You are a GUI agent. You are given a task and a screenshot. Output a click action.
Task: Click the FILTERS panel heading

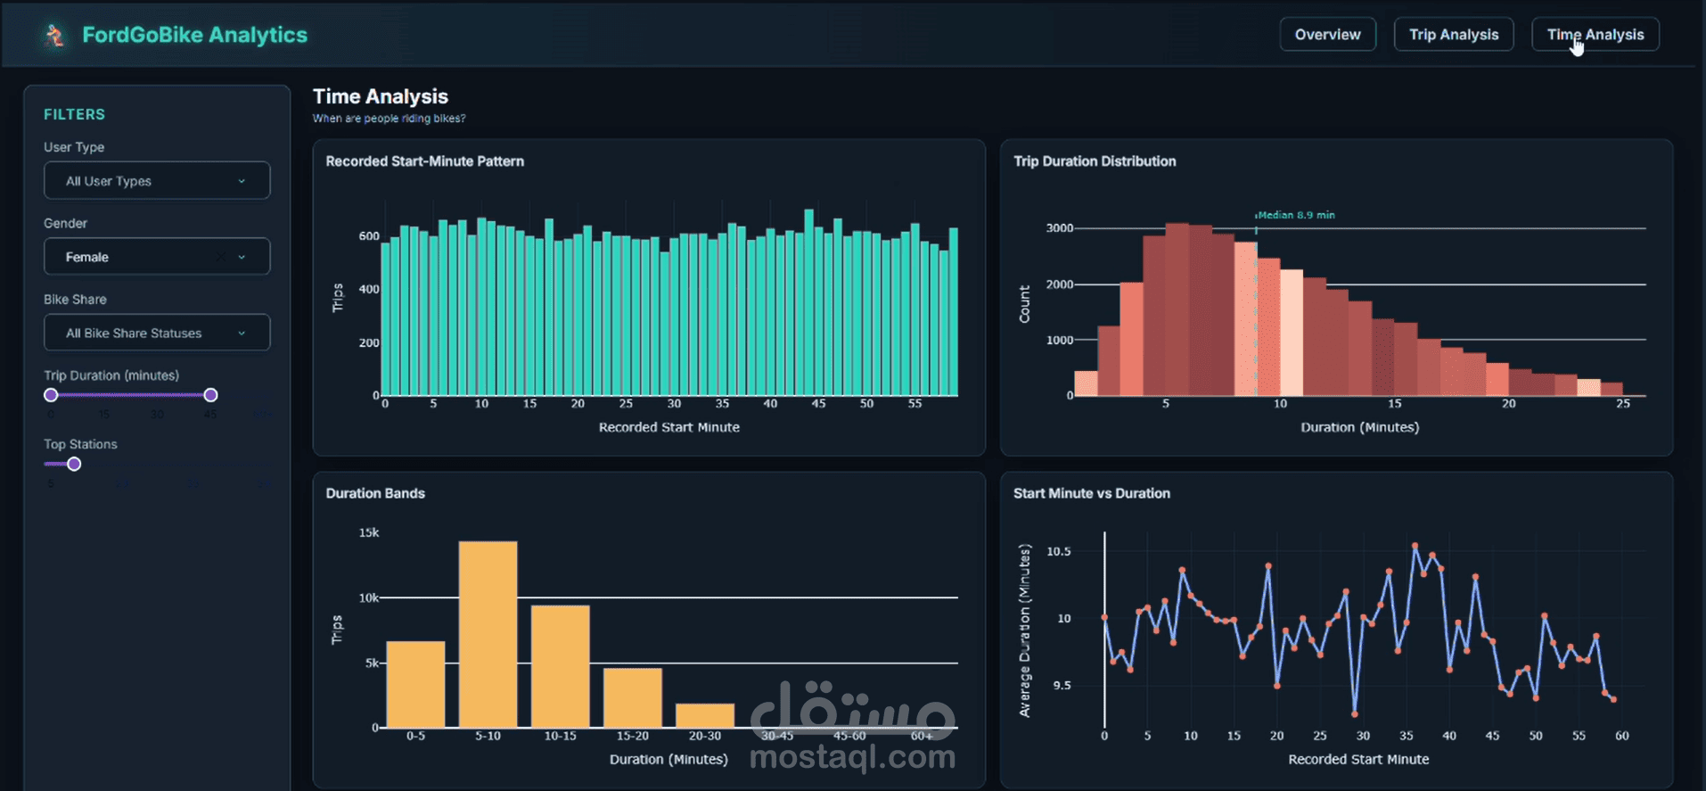click(74, 114)
